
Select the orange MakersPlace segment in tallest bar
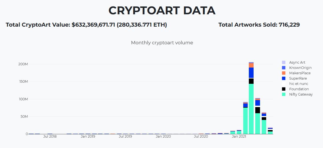pos(251,65)
